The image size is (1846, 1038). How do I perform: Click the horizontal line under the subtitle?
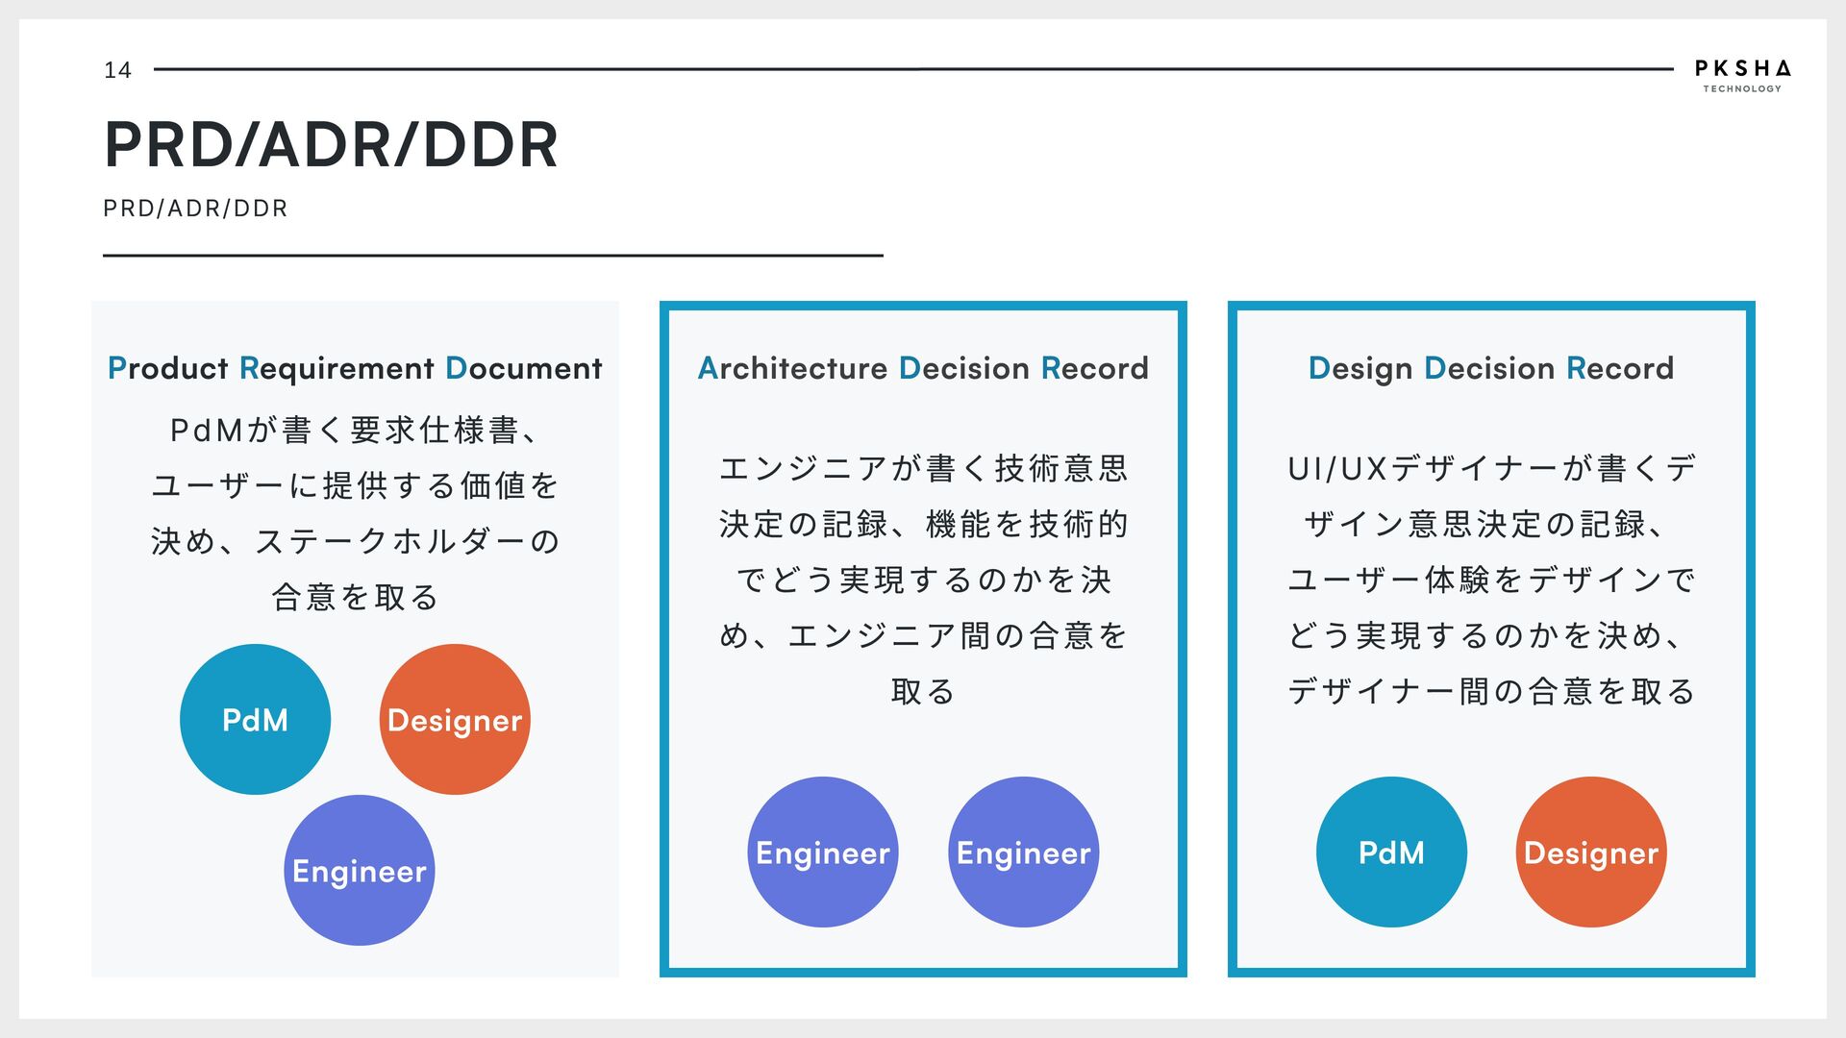click(x=492, y=256)
